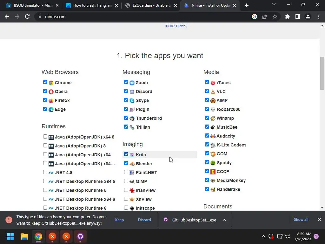Click Show all downloads
Screen dimensions: 325x244
tap(301, 220)
